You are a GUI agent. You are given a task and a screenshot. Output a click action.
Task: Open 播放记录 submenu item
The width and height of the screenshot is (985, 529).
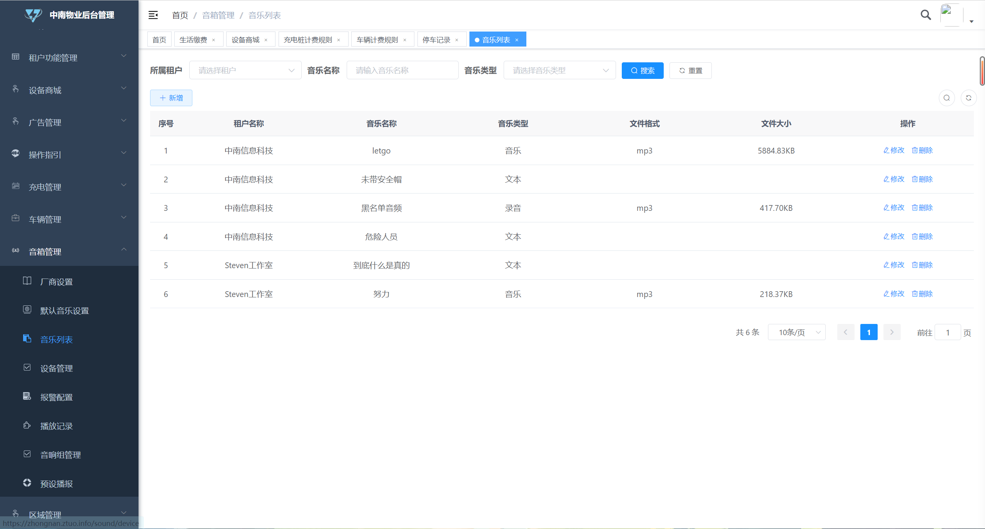[69, 426]
